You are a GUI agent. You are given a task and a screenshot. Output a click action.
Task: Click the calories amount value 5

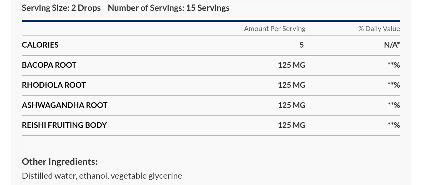(x=302, y=45)
